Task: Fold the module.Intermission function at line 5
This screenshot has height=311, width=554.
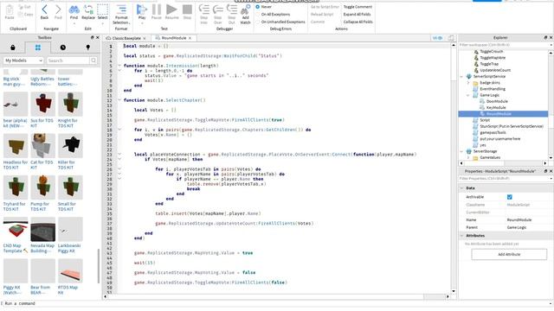Action: [x=119, y=66]
